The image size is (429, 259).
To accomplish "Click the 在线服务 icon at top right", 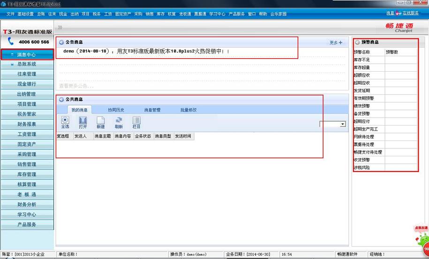I will [399, 14].
